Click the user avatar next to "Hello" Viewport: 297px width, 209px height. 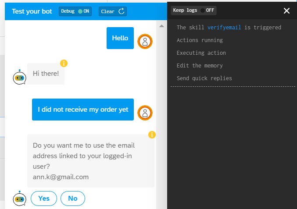145,41
